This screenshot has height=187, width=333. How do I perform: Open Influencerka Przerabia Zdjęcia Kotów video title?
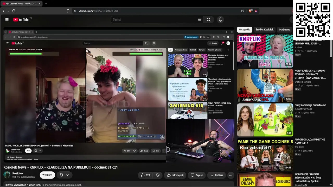(x=308, y=178)
